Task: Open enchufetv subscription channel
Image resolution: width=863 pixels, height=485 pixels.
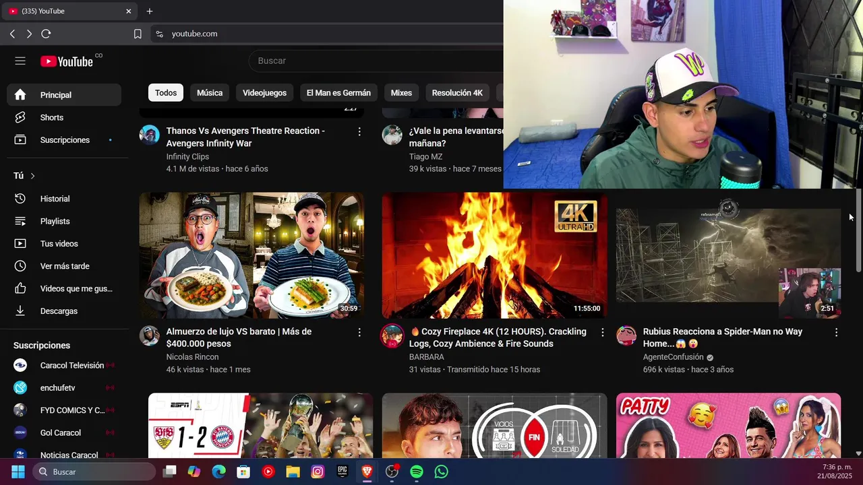Action: pos(64,388)
